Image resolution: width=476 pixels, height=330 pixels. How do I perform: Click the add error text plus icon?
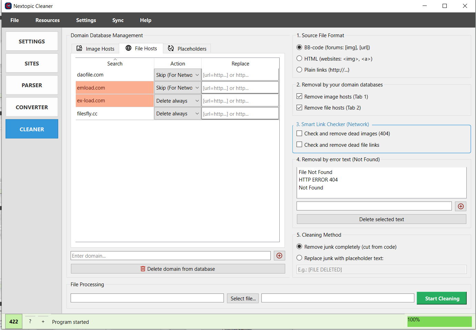[x=461, y=206]
